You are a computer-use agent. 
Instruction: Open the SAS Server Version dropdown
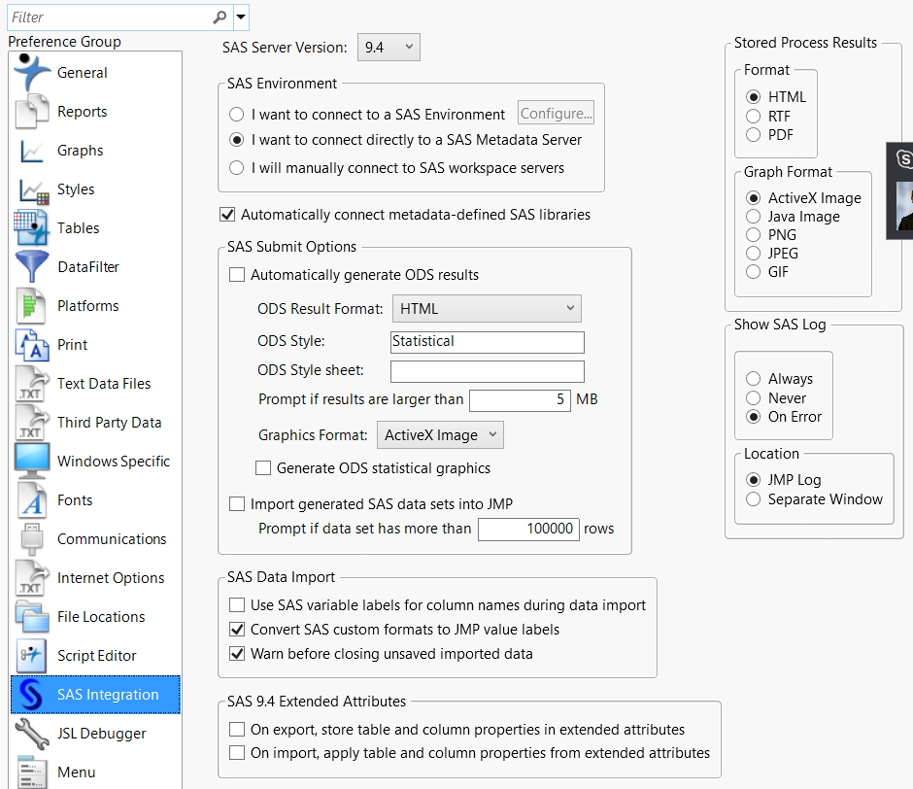[389, 47]
